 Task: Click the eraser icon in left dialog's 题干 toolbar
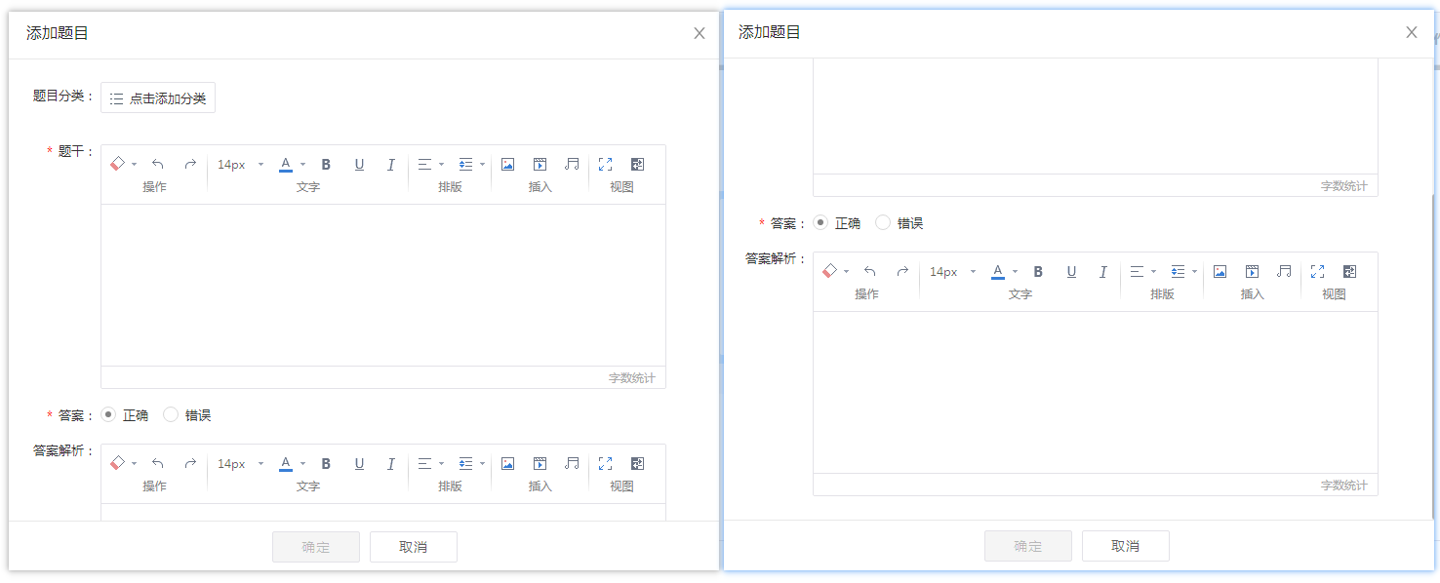[x=118, y=164]
